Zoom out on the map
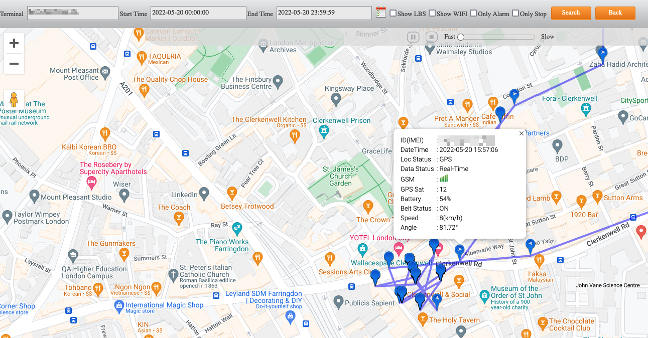Viewport: 648px width, 338px height. 14,64
